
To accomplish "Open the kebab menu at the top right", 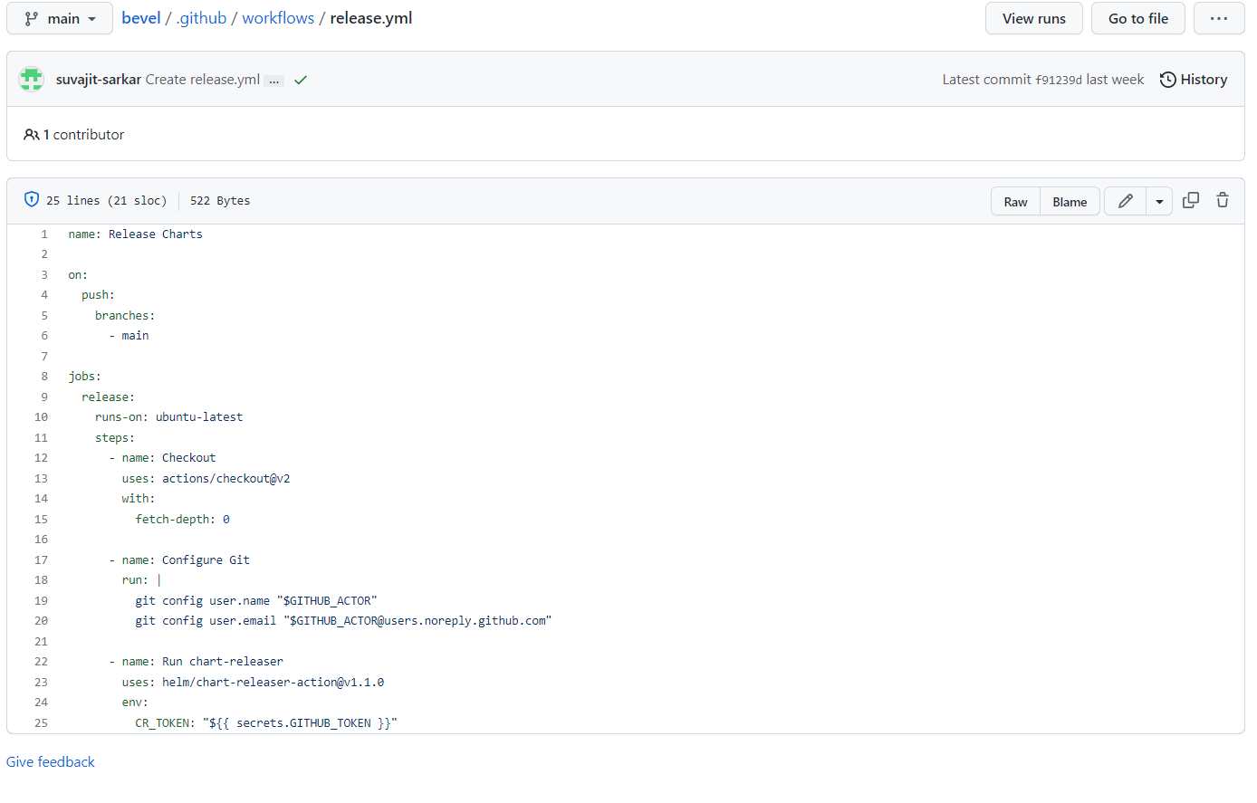I will tap(1219, 18).
